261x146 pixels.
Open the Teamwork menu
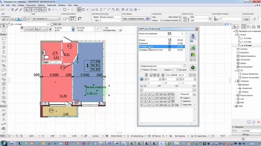[x=52, y=5]
